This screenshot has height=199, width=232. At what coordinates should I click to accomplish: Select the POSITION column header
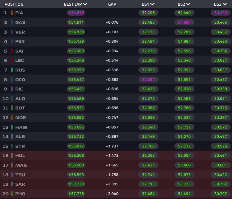point(14,4)
